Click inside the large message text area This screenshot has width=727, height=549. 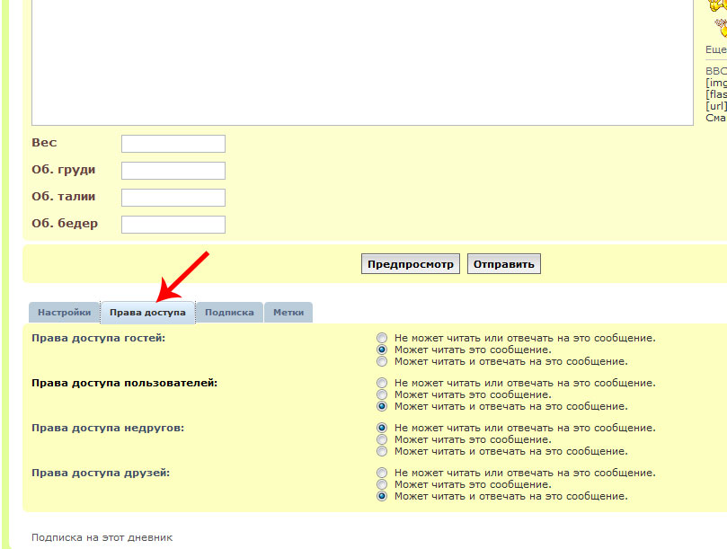click(x=359, y=63)
